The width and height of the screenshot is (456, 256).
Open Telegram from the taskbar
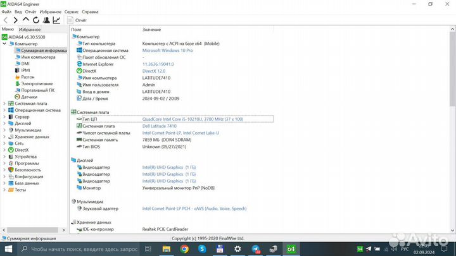coord(256,249)
